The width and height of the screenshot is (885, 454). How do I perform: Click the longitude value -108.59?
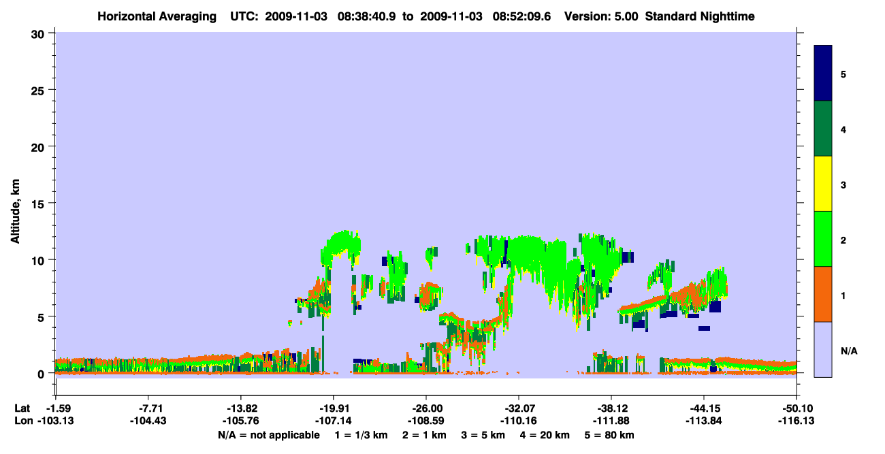click(425, 421)
